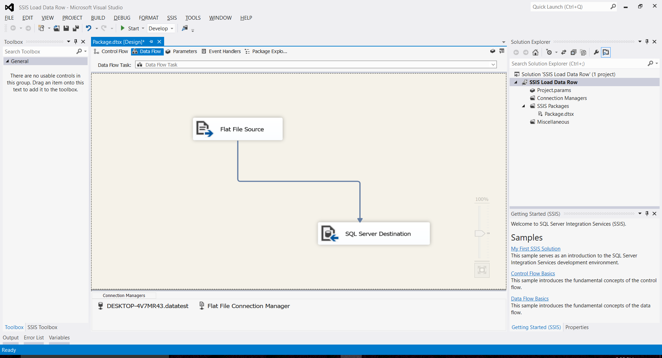This screenshot has width=662, height=358.
Task: Select the Flat File Connection Manager
Action: pyautogui.click(x=244, y=306)
